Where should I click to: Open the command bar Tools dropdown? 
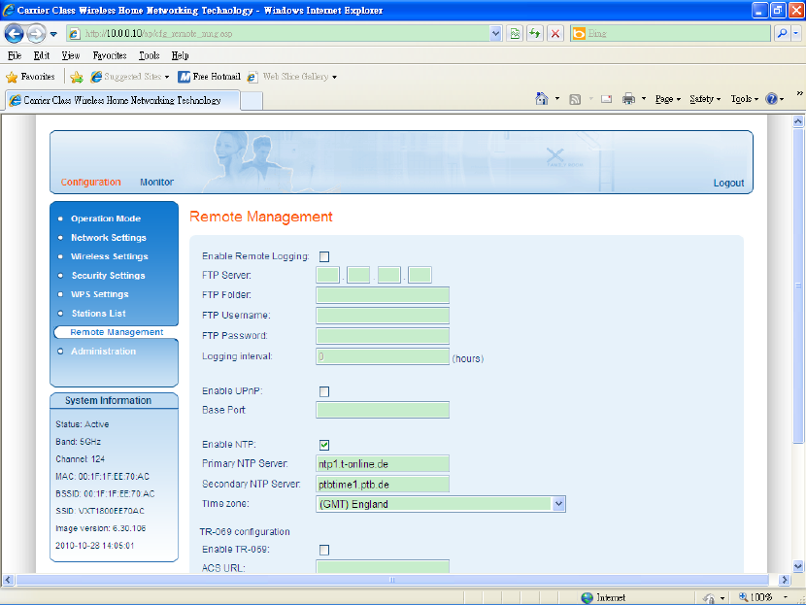point(744,99)
